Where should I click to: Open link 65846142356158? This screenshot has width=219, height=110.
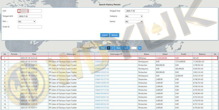tap(102, 104)
